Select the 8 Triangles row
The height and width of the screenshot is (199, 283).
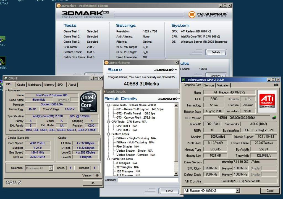pos(127,163)
